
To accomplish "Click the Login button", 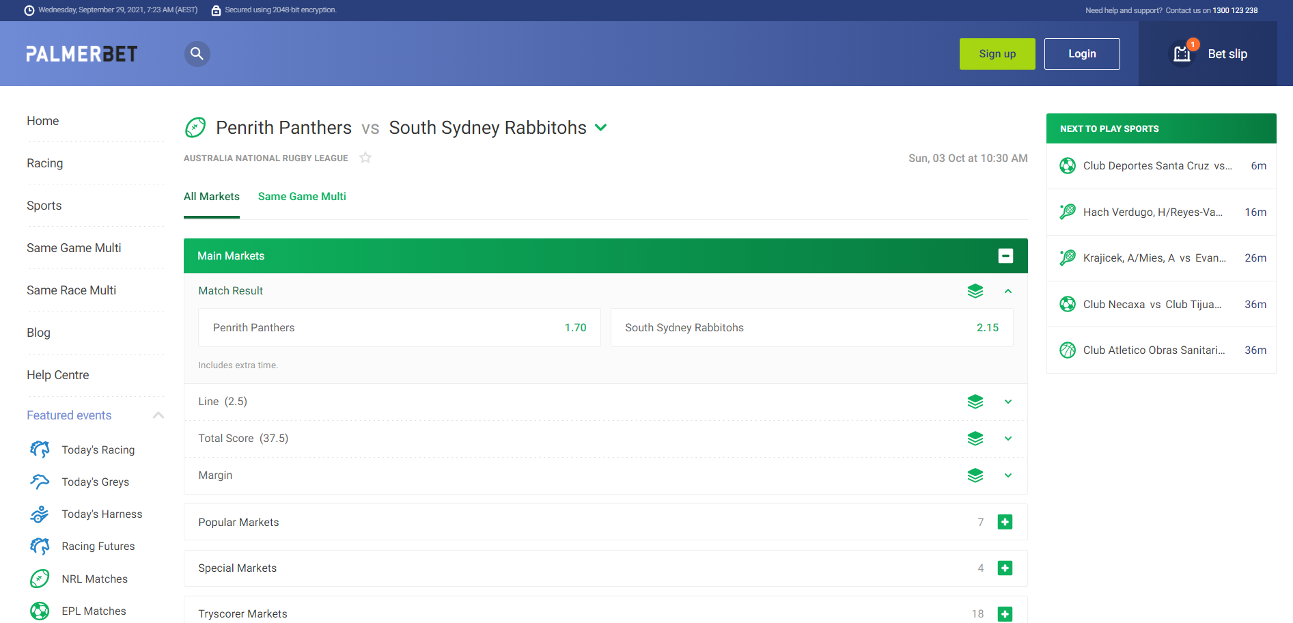I will coord(1082,54).
